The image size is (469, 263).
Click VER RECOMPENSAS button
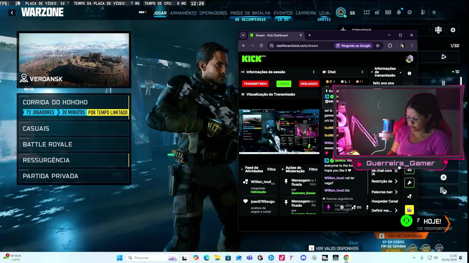click(x=402, y=236)
